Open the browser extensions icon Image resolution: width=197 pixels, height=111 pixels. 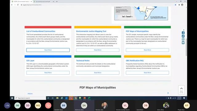click(x=179, y=5)
